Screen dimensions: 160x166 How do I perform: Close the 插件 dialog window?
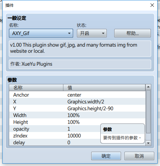tap(152, 5)
